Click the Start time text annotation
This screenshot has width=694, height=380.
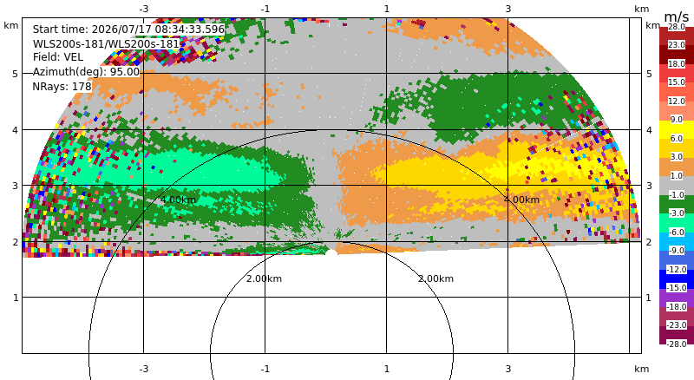[x=128, y=29]
